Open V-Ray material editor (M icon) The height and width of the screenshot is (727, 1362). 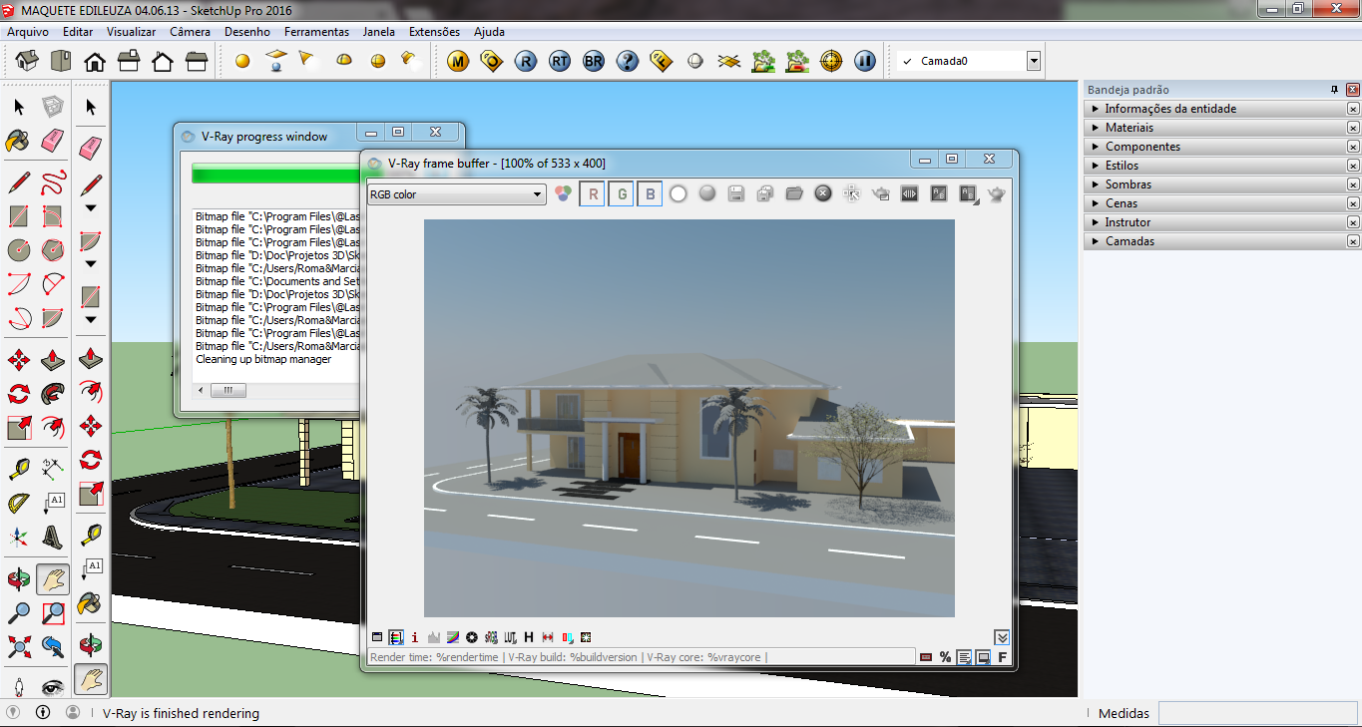tap(458, 61)
